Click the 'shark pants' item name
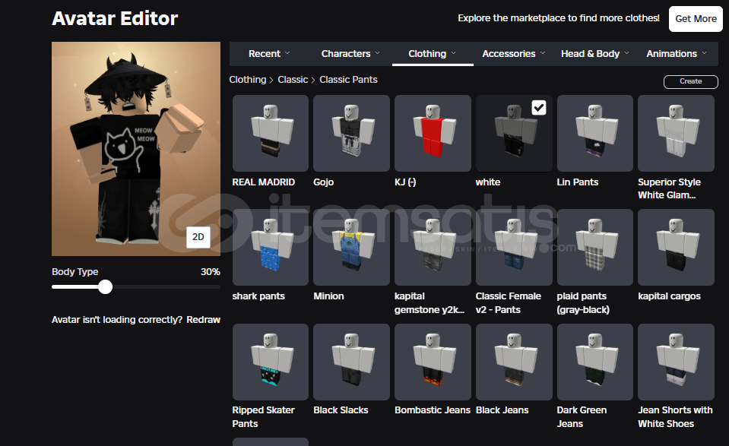 pyautogui.click(x=258, y=296)
